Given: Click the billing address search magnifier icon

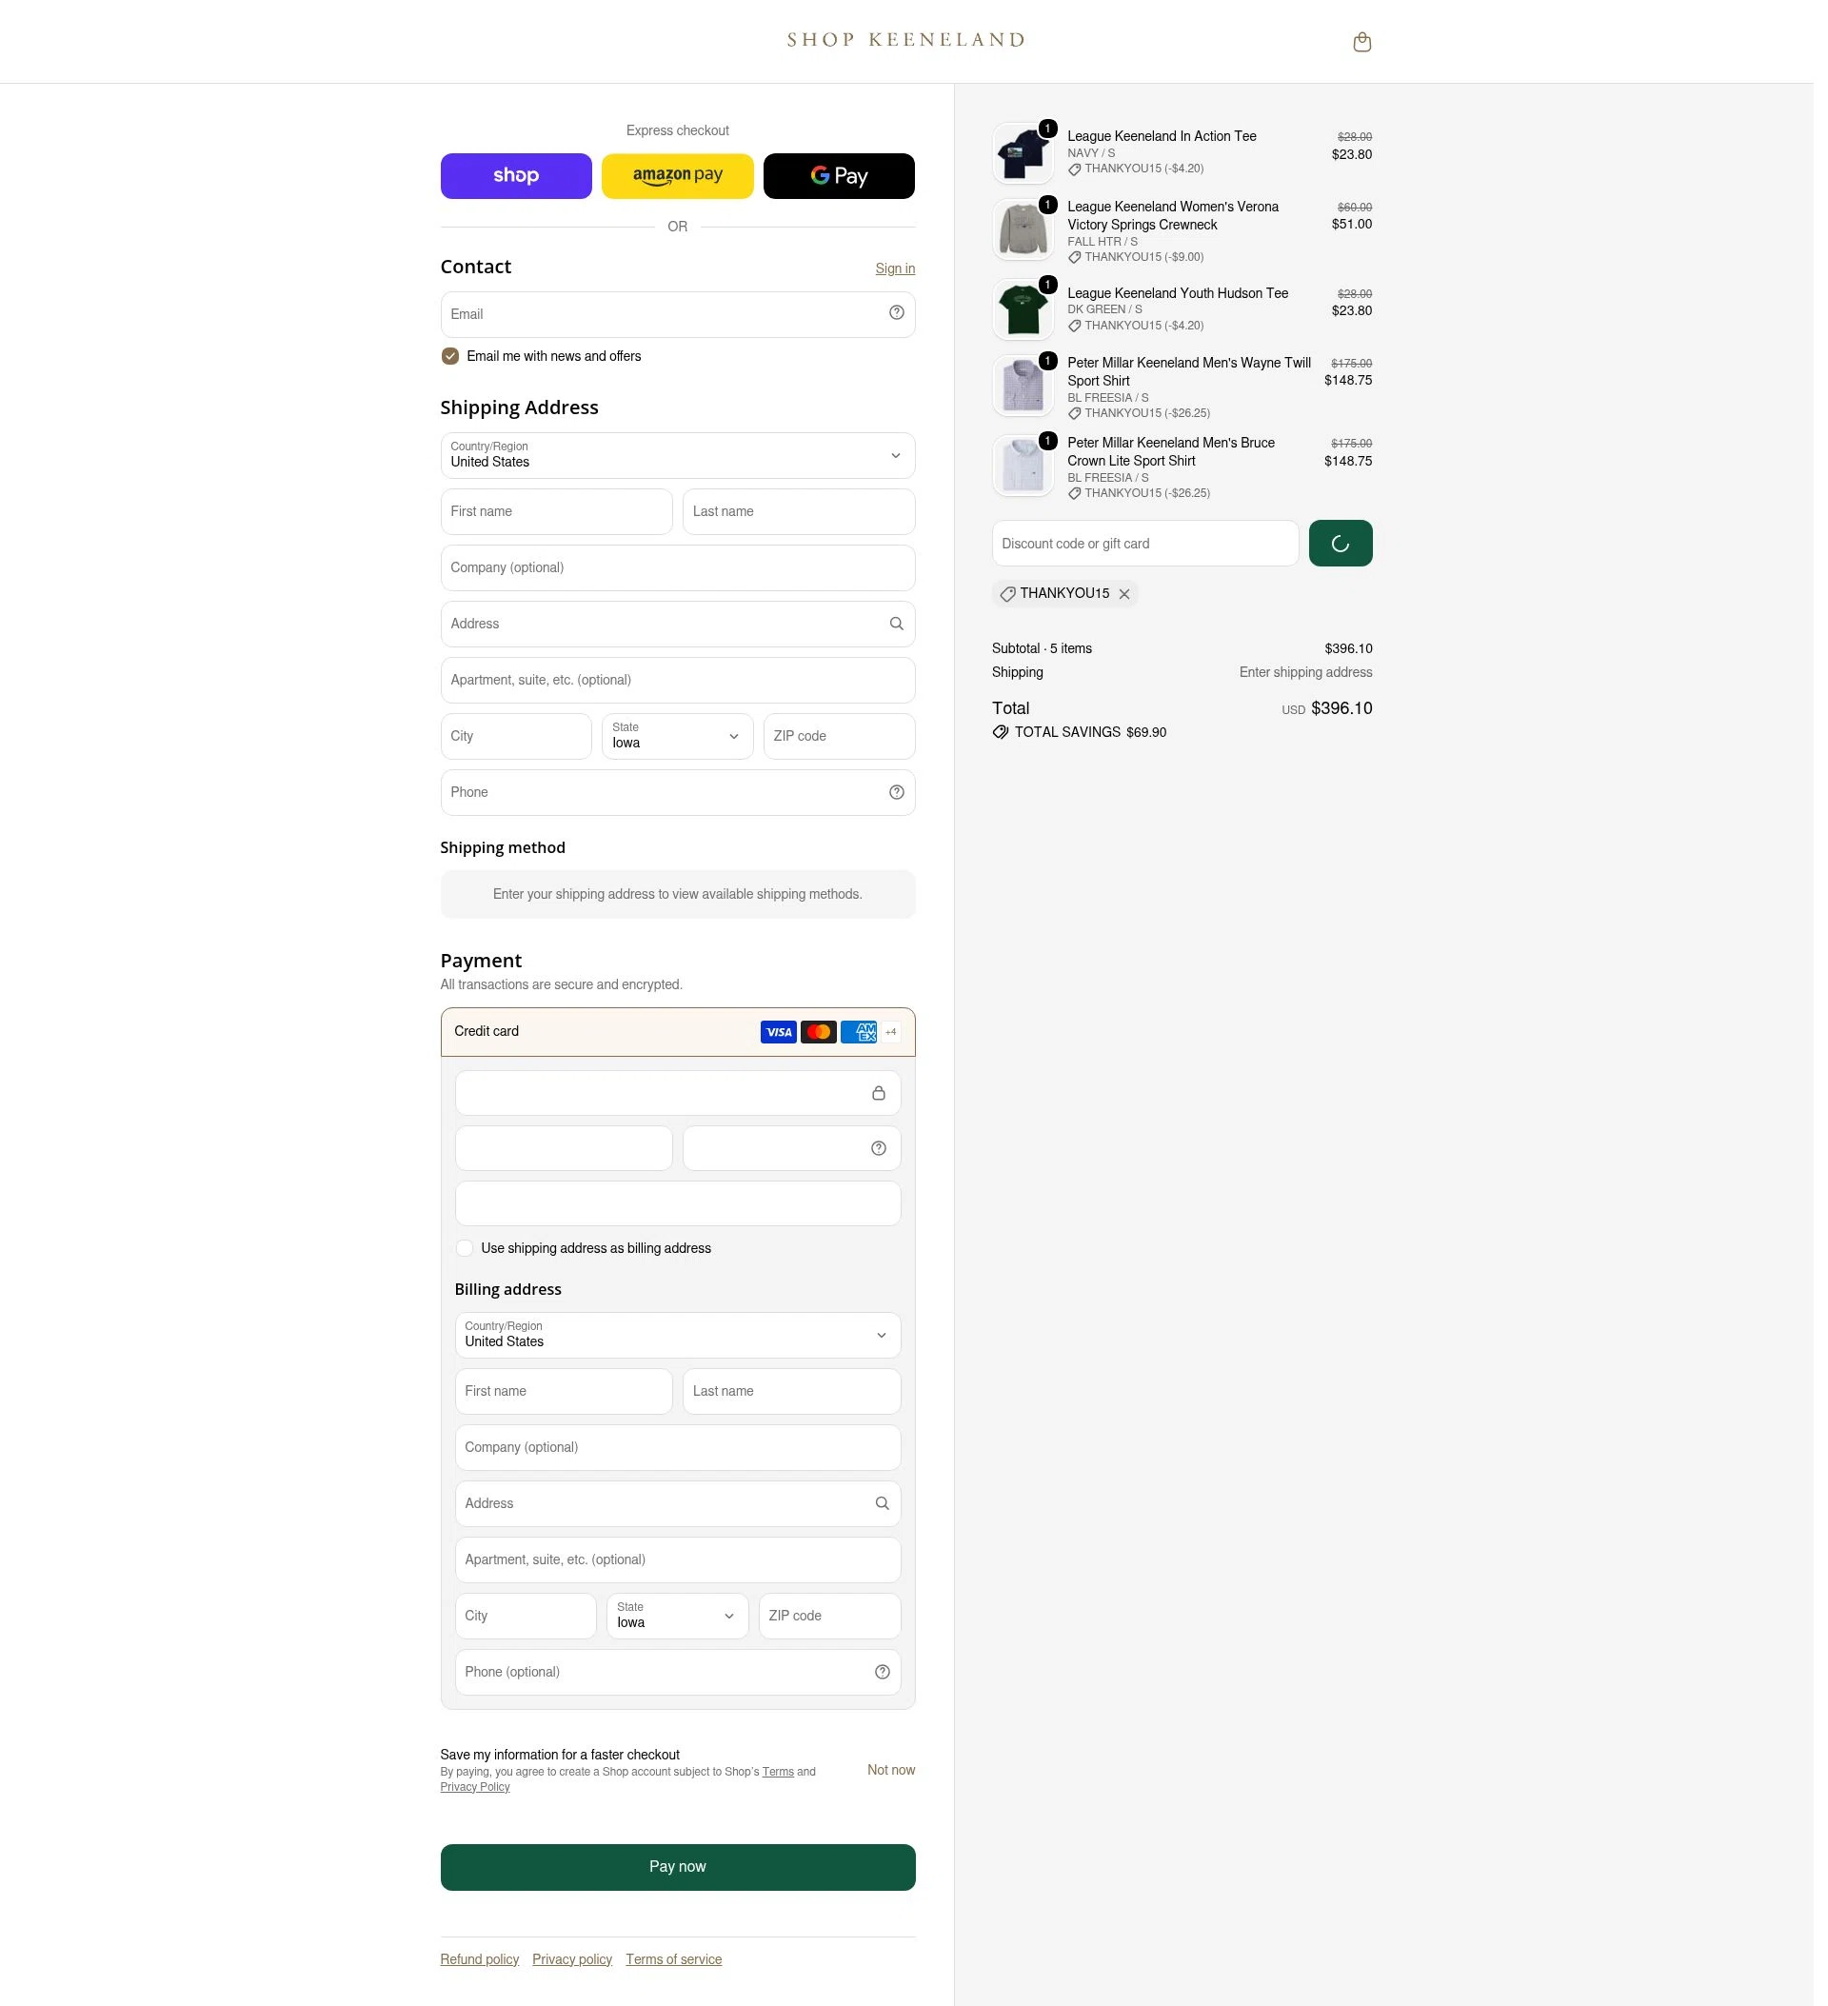Looking at the screenshot, I should click(x=888, y=1515).
